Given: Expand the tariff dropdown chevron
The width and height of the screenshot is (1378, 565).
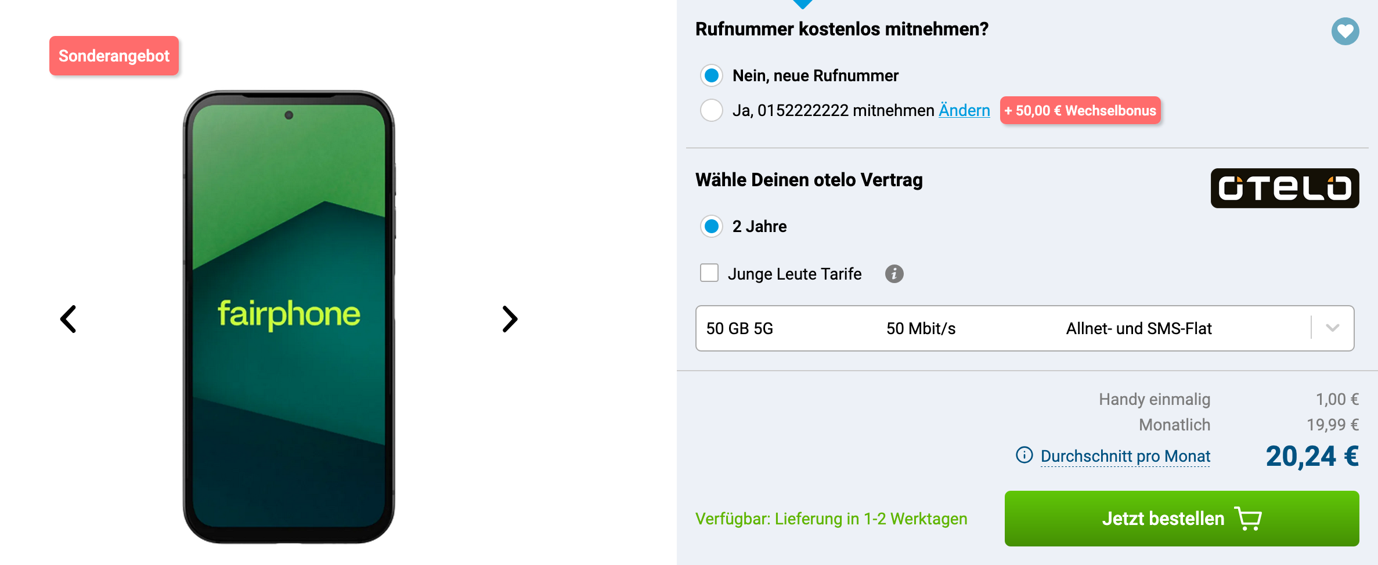Looking at the screenshot, I should pos(1333,328).
